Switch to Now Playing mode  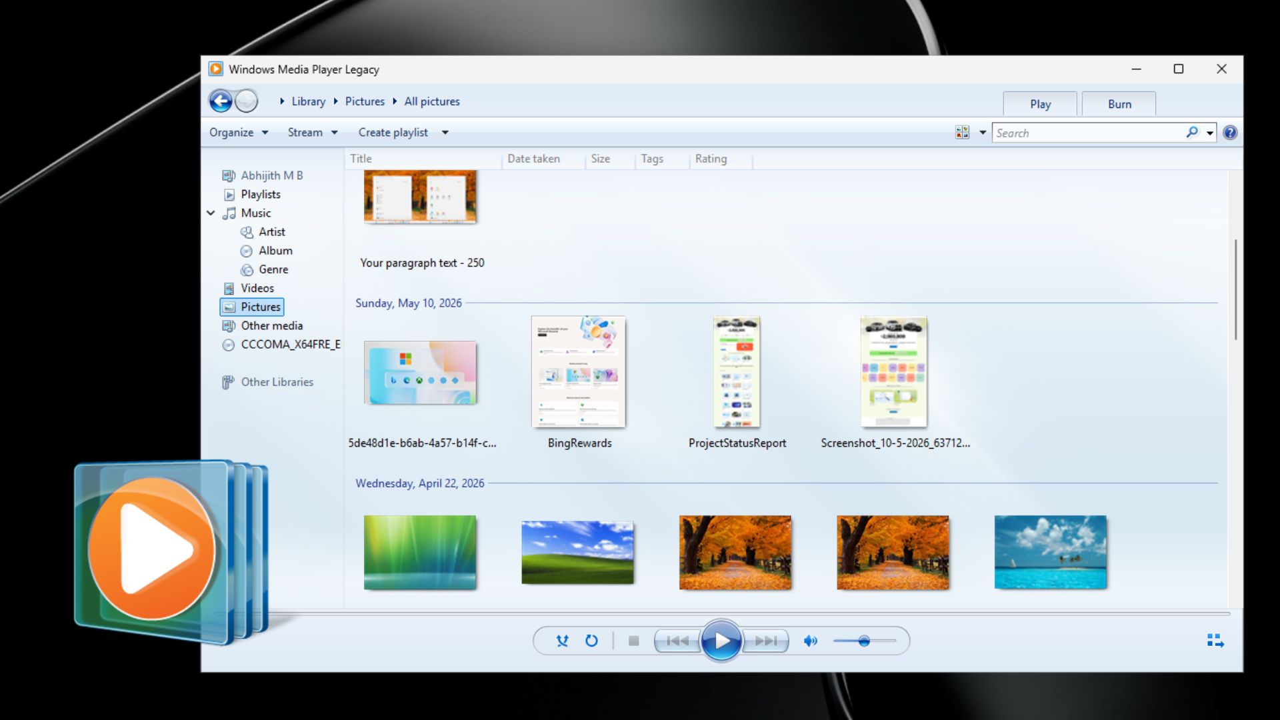coord(1215,641)
